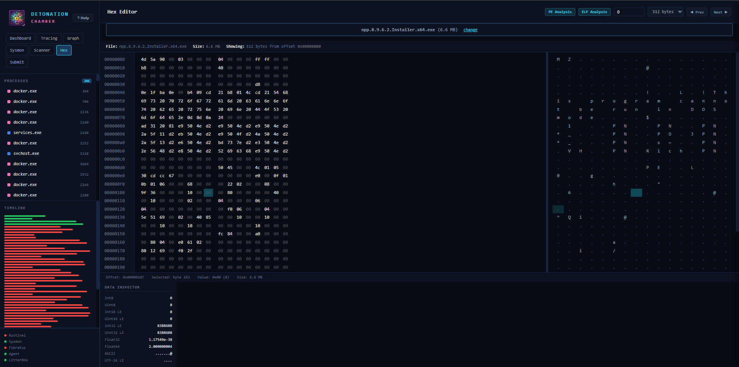
Task: Click the Detonation Chamber logo icon
Action: (17, 18)
